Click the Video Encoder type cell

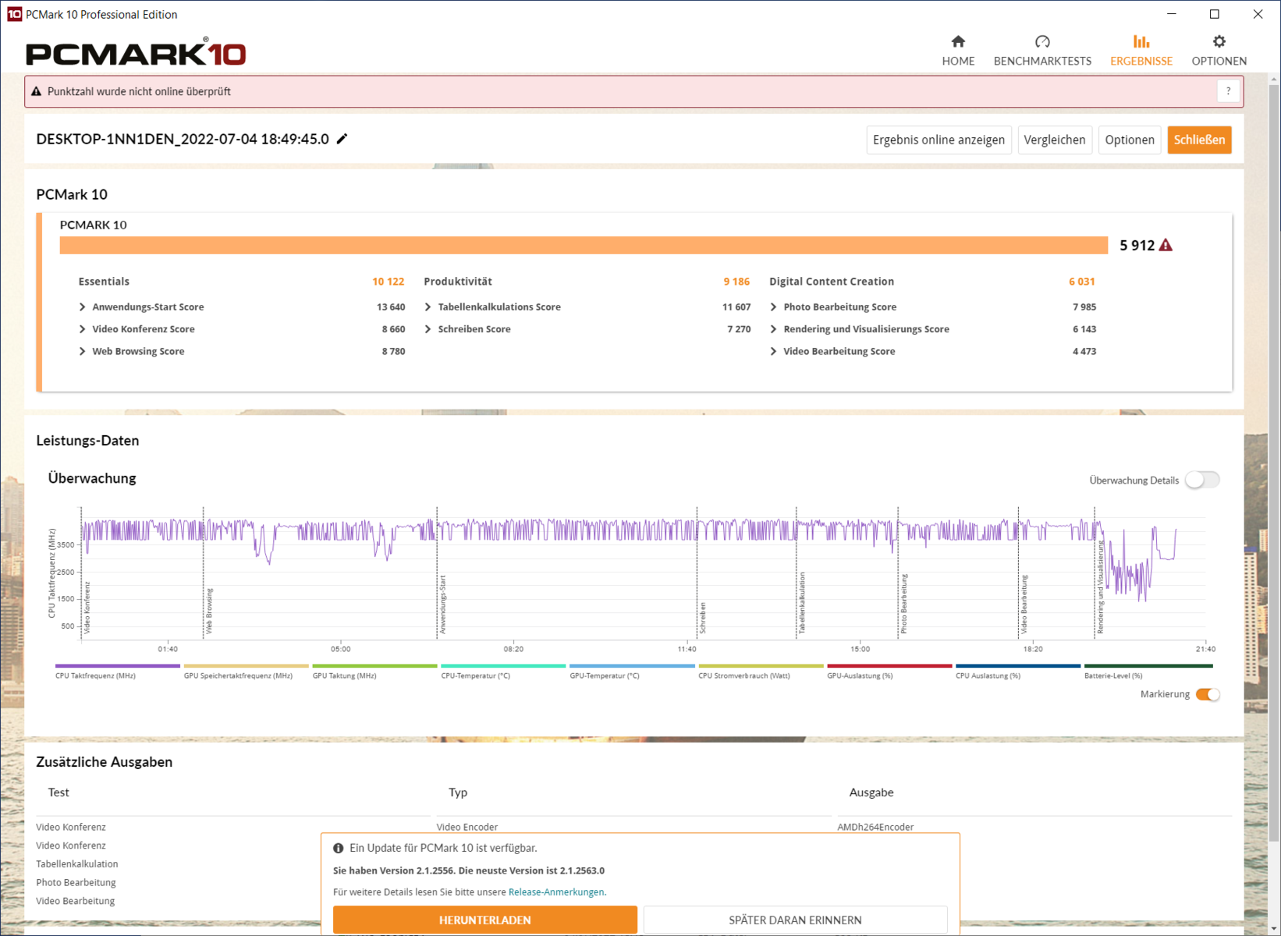(467, 827)
